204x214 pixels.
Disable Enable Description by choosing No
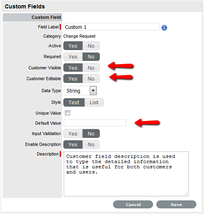pyautogui.click(x=91, y=144)
